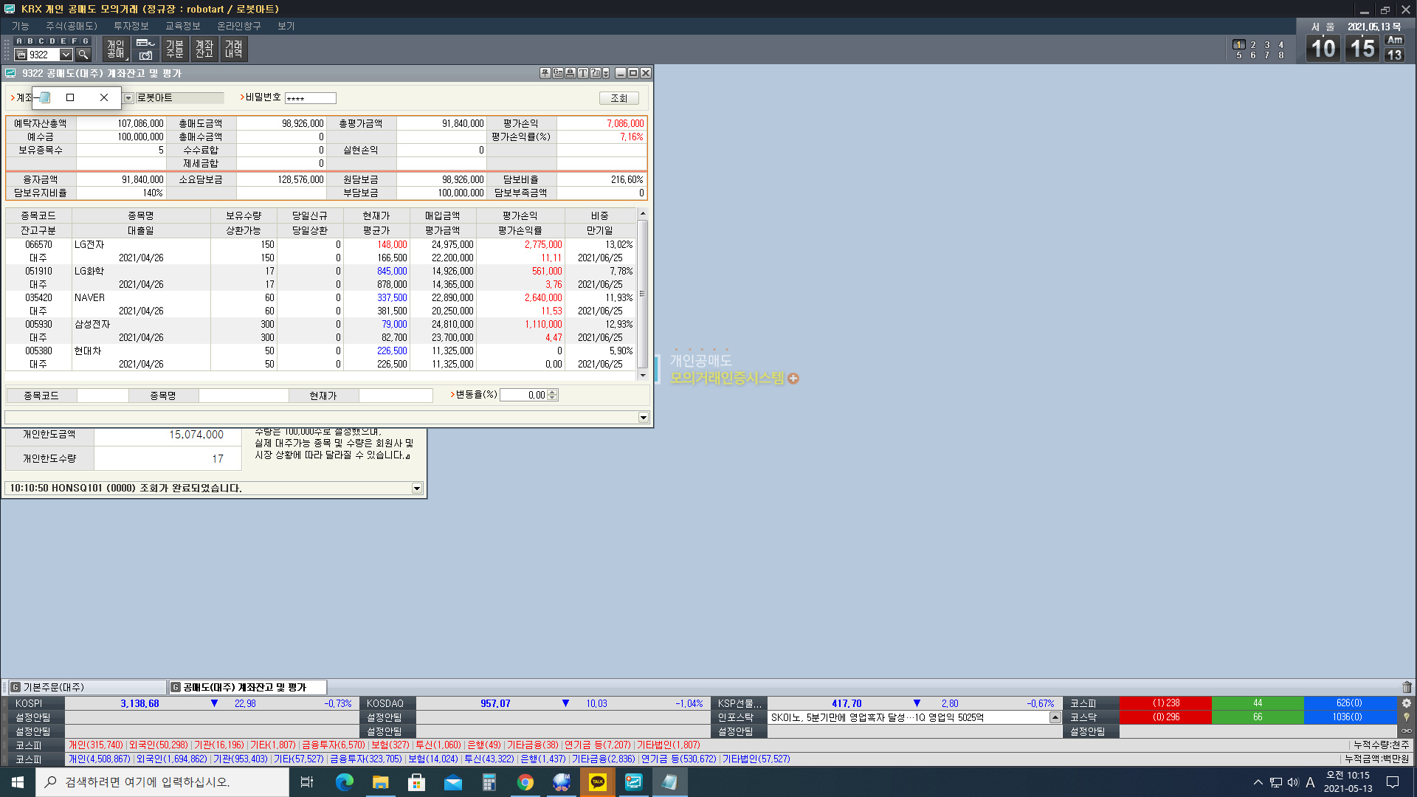Image resolution: width=1417 pixels, height=797 pixels.
Task: Click the 기본주문 toolbar button
Action: [175, 49]
